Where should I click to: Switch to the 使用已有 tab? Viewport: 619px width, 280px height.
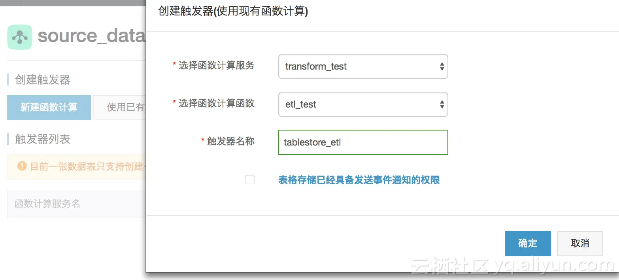[x=123, y=107]
